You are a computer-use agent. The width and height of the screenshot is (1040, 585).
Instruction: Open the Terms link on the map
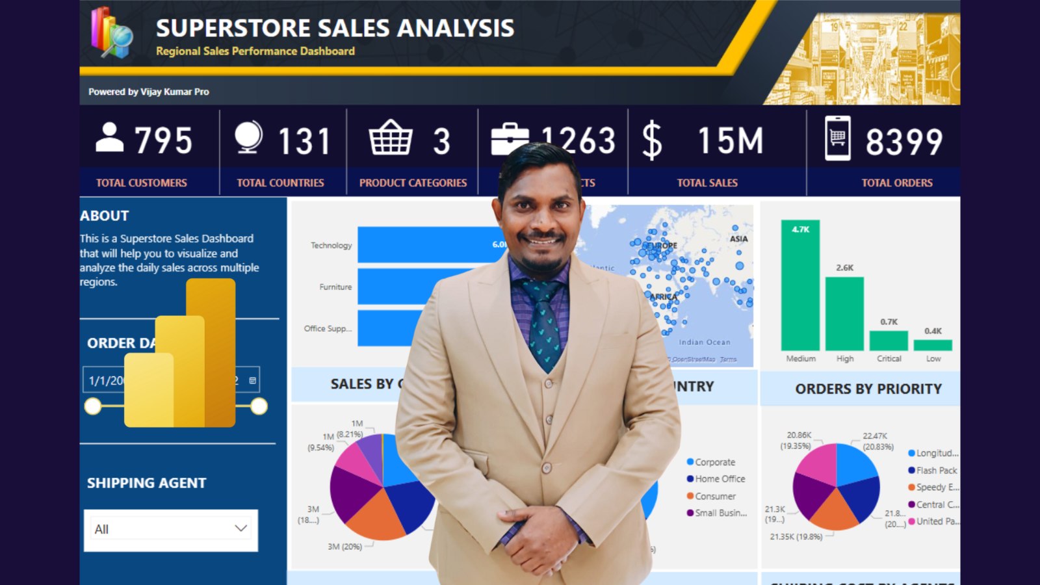[x=728, y=359]
